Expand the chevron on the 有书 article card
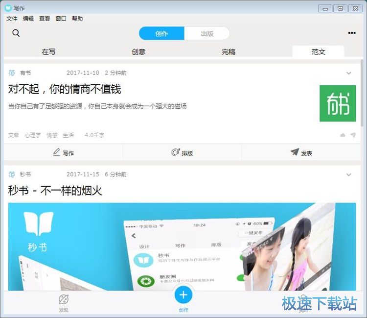 click(x=349, y=73)
